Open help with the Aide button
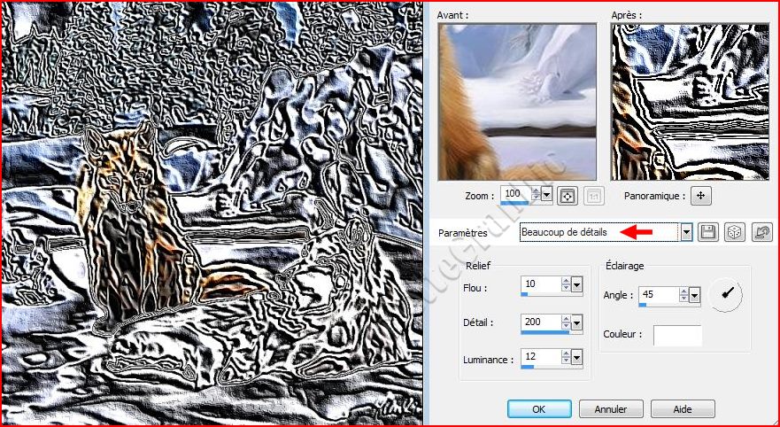The height and width of the screenshot is (427, 780). tap(682, 409)
